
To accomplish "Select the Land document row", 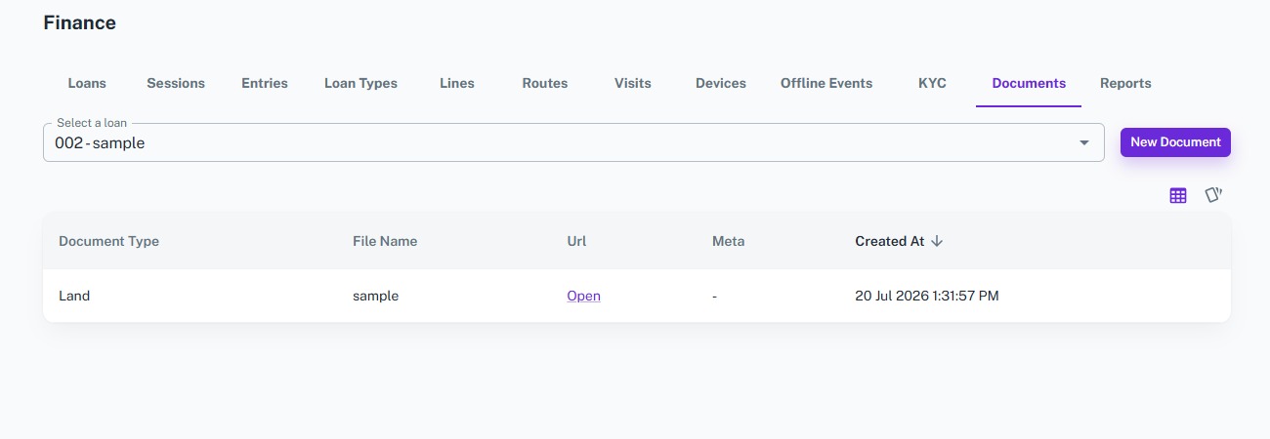I will coord(637,296).
